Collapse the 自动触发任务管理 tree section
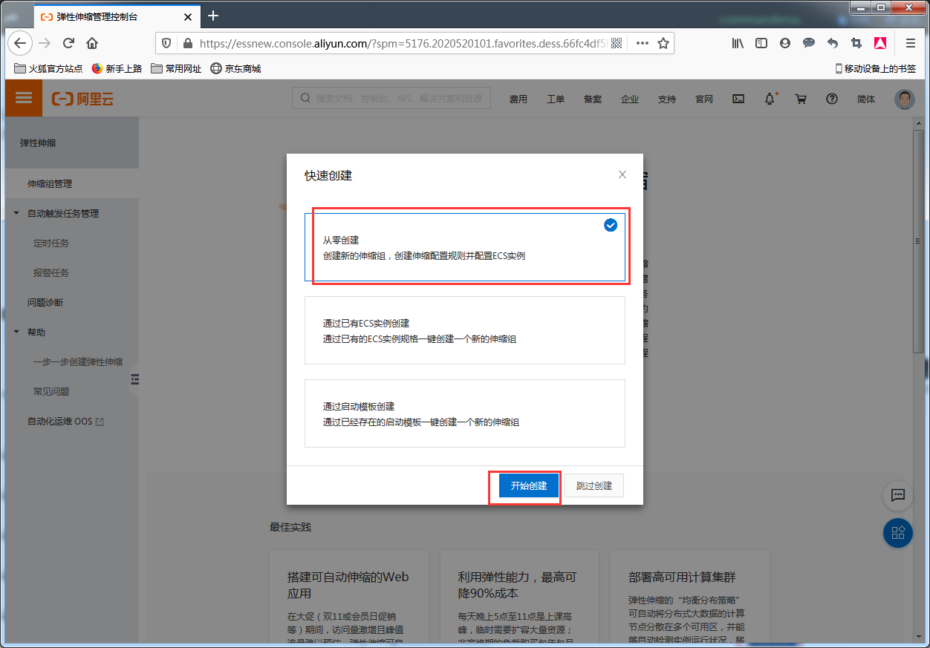Screen dimensions: 930x648 (17, 214)
